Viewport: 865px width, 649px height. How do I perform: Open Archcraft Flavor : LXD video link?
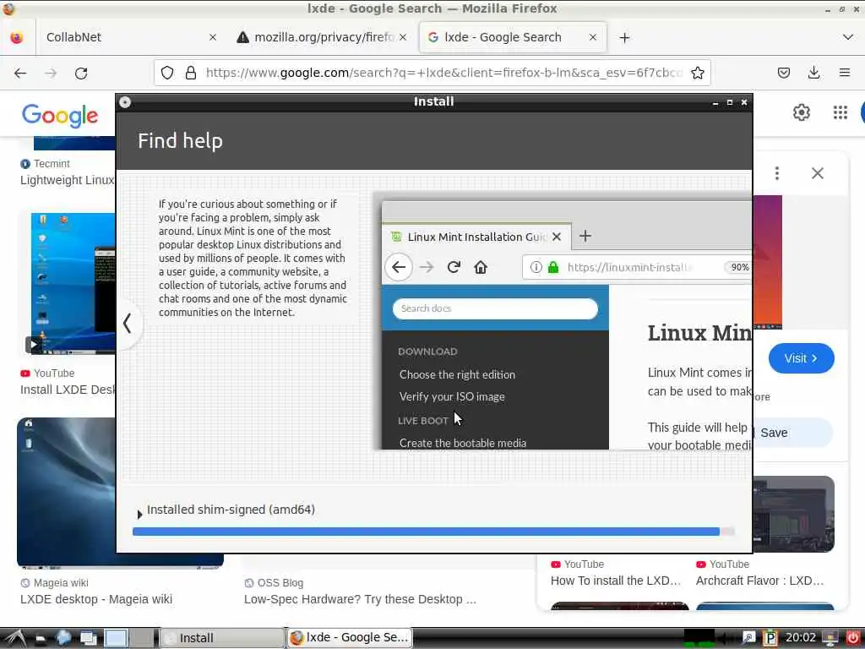pos(759,581)
